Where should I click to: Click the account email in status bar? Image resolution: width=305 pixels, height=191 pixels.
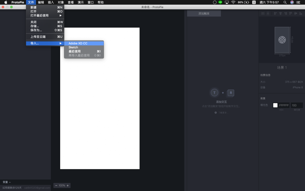tap(37, 188)
